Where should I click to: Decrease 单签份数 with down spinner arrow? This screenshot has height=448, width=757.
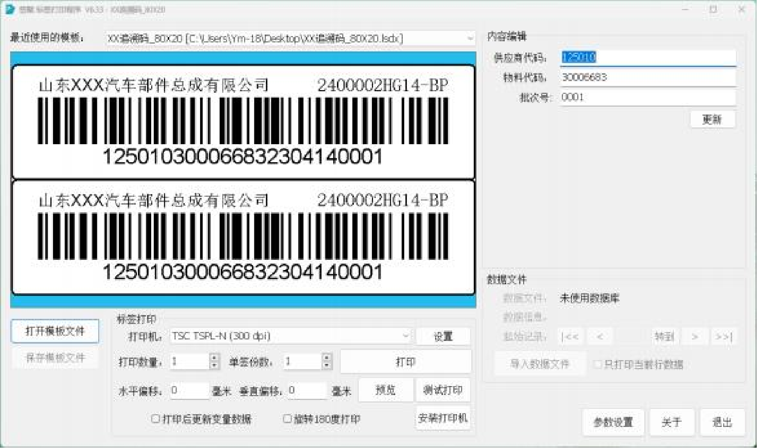(x=327, y=365)
